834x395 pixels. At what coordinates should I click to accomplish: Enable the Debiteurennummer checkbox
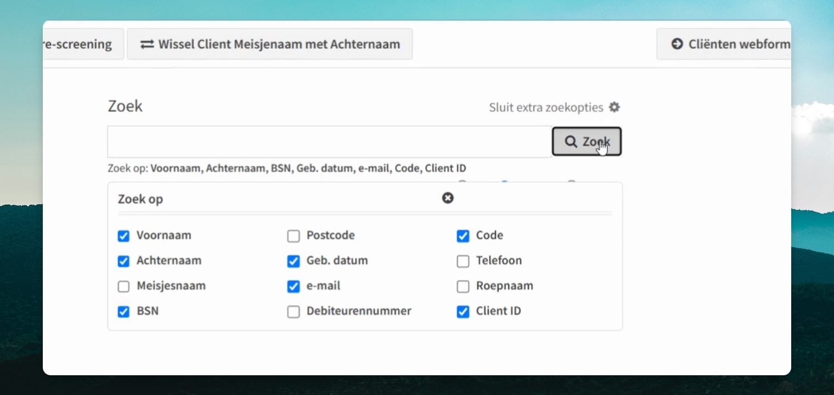pos(294,312)
